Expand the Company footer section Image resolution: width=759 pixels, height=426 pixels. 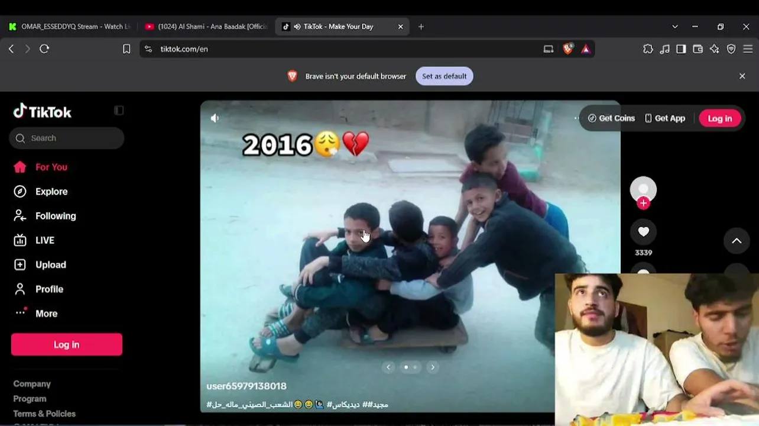click(32, 384)
